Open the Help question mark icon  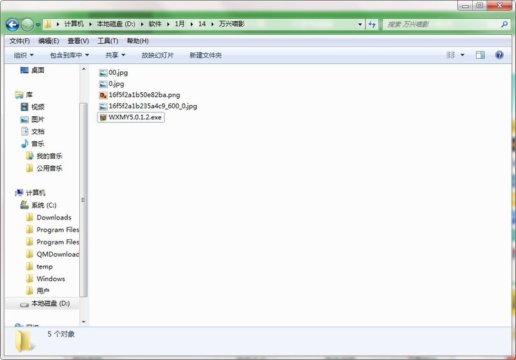point(499,55)
